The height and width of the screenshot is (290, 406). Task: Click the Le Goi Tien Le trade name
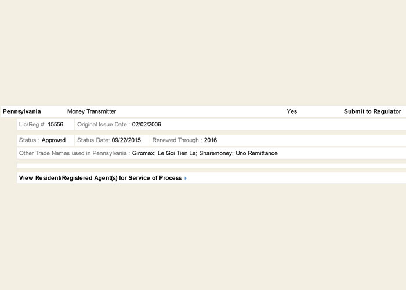click(177, 153)
